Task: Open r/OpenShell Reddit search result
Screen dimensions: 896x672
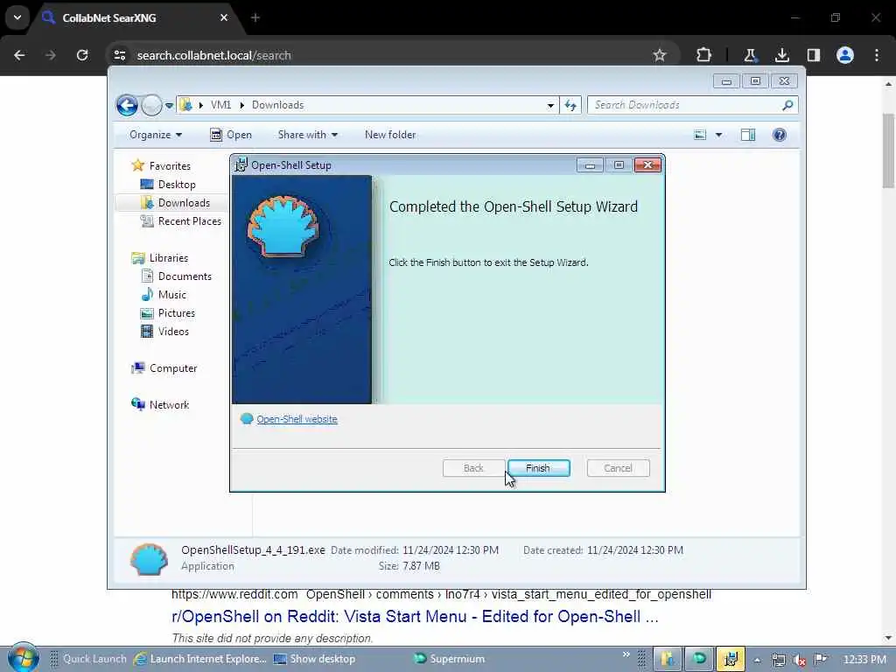Action: (x=415, y=617)
